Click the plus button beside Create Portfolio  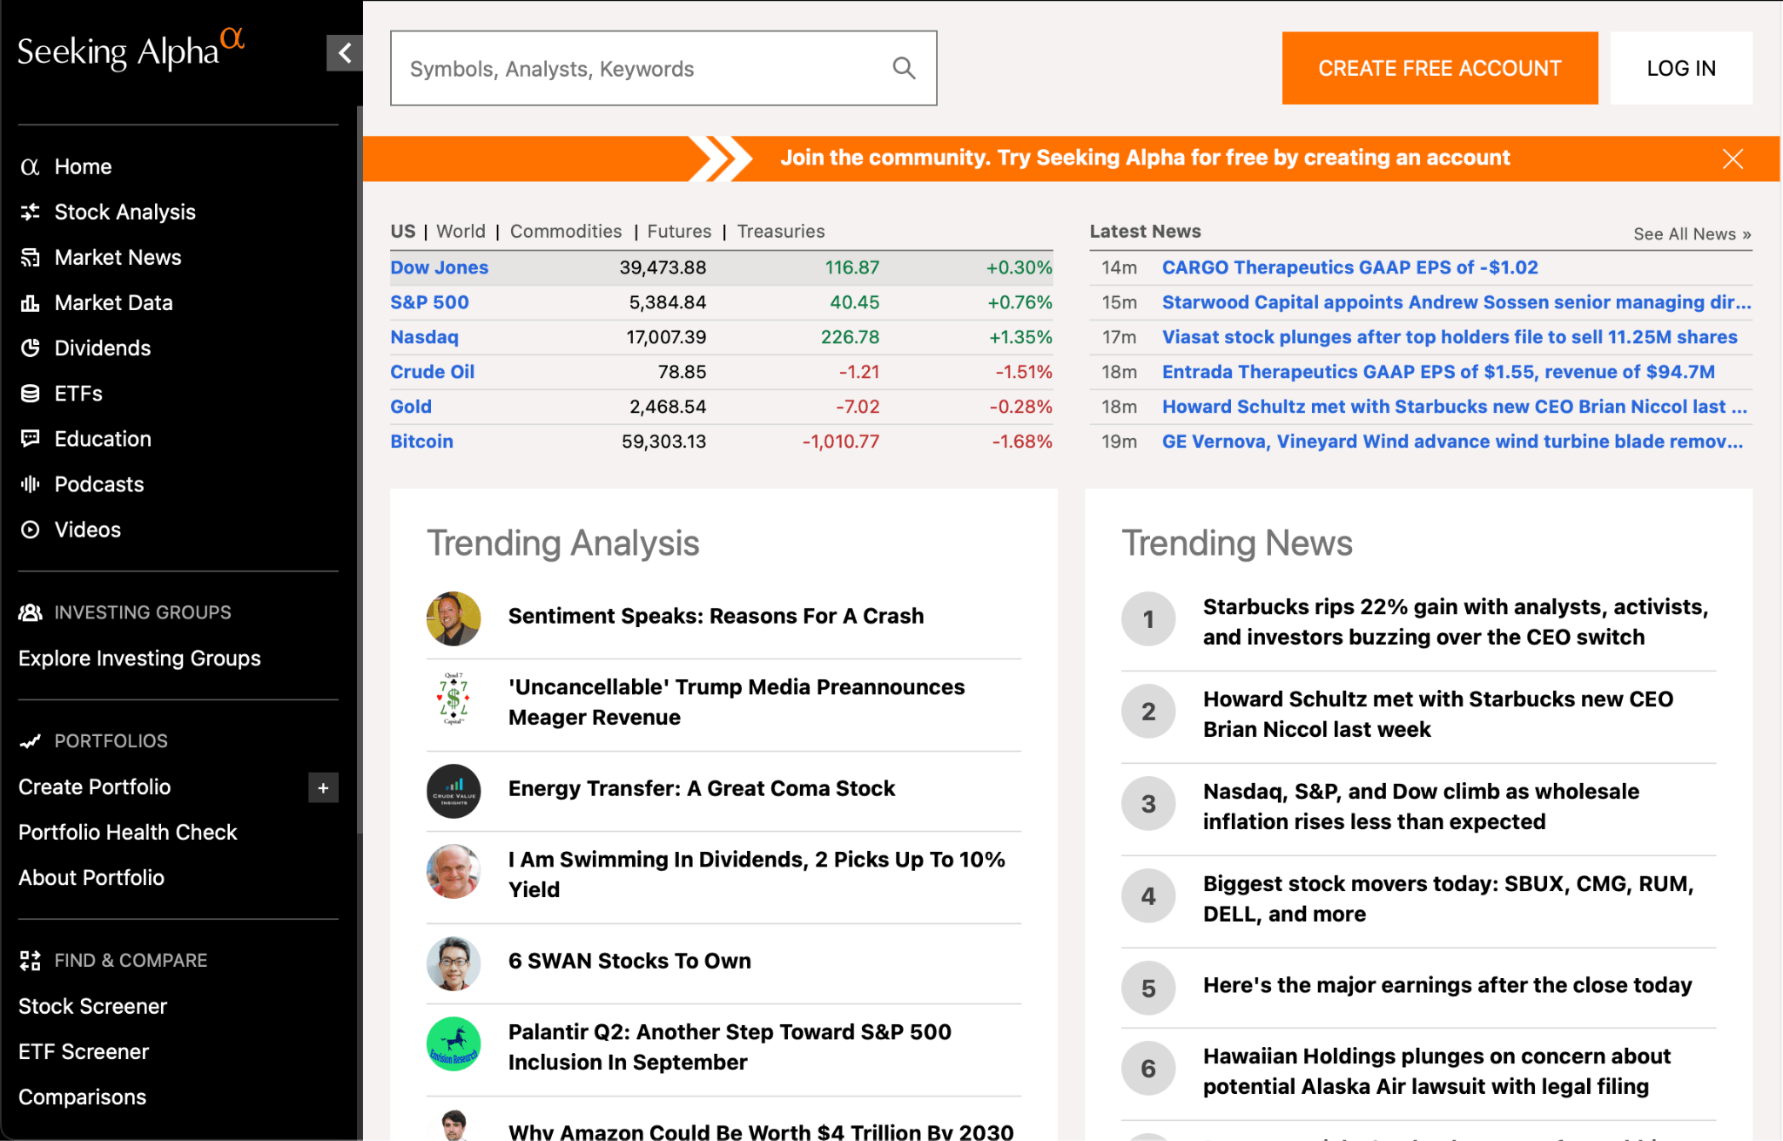pyautogui.click(x=323, y=787)
